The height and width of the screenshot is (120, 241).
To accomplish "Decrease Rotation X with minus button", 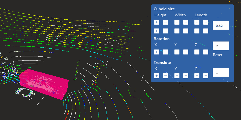I will pyautogui.click(x=165, y=52).
